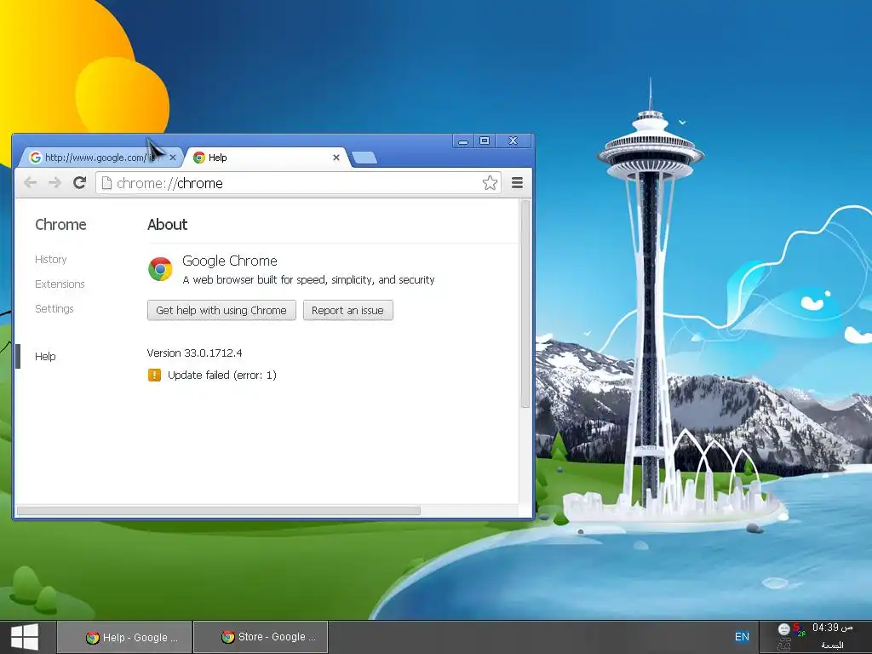Click the About heading

(x=168, y=225)
